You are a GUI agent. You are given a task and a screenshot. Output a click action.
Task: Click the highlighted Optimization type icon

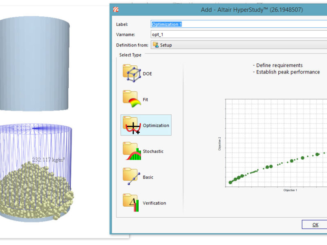click(132, 125)
